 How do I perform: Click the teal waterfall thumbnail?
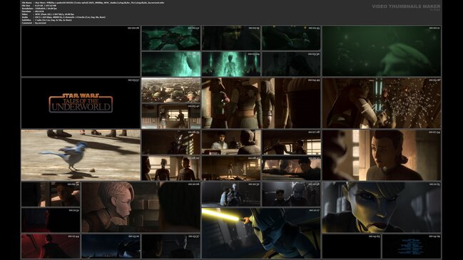tap(171, 64)
